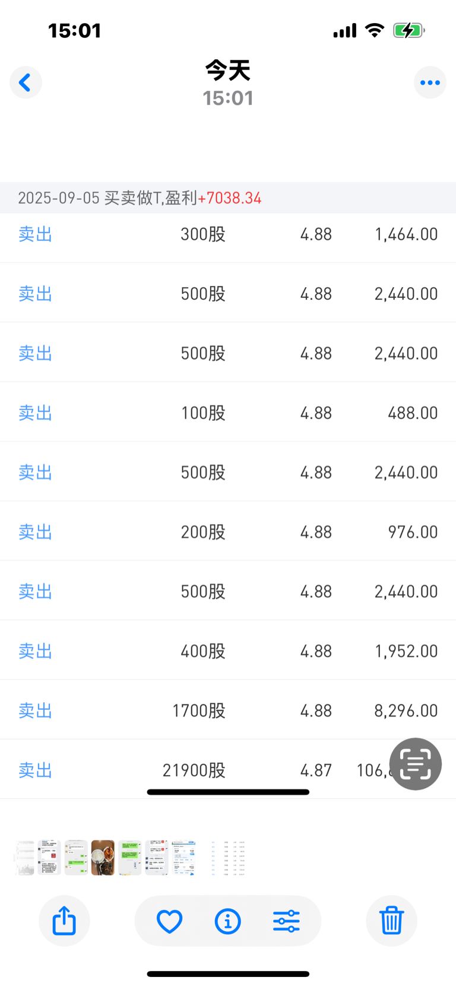Tap the 卖出 link in 21900股 row
This screenshot has width=456, height=987.
[x=35, y=770]
